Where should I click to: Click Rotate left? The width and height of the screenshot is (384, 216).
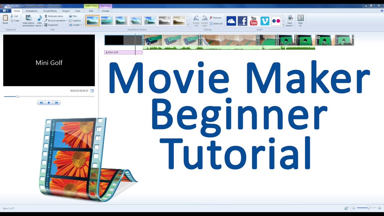(196, 21)
